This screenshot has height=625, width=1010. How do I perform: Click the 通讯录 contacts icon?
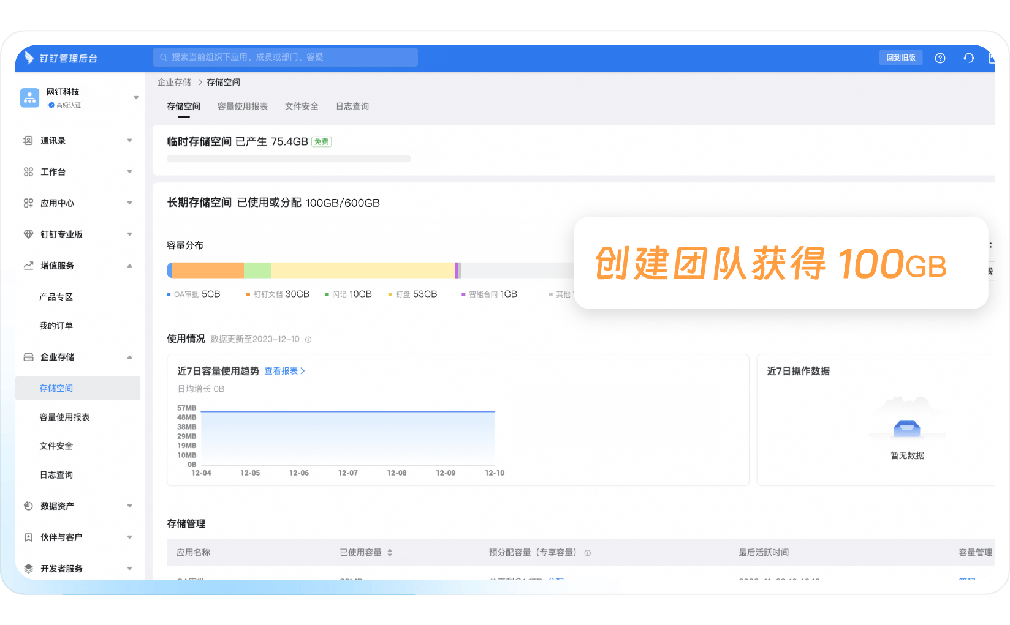point(28,141)
